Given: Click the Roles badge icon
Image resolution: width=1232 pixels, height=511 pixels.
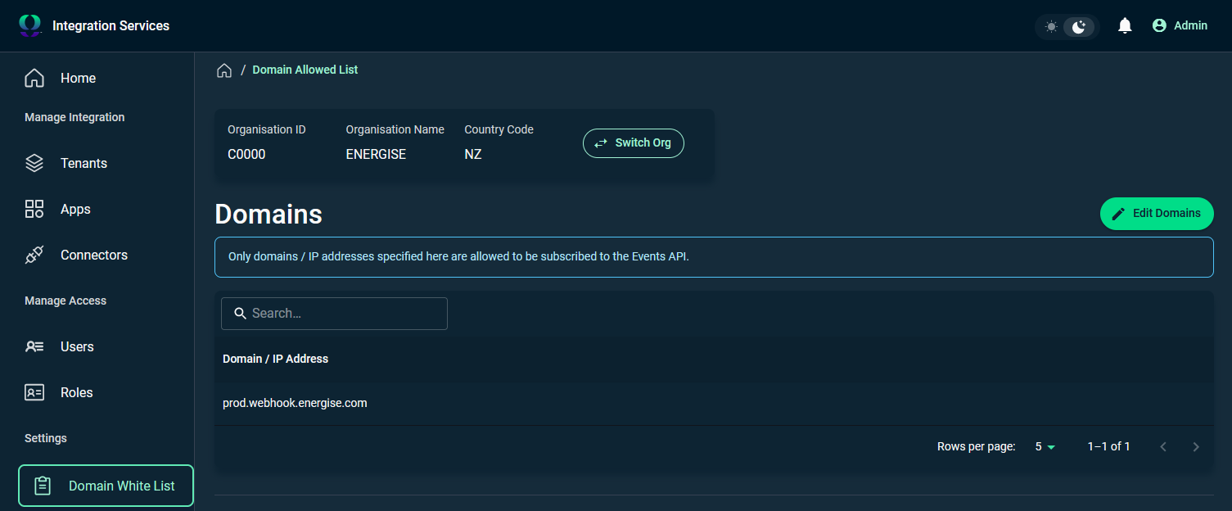Looking at the screenshot, I should pos(34,392).
